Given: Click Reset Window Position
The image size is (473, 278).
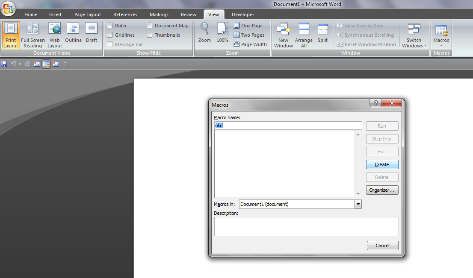Looking at the screenshot, I should tap(366, 44).
